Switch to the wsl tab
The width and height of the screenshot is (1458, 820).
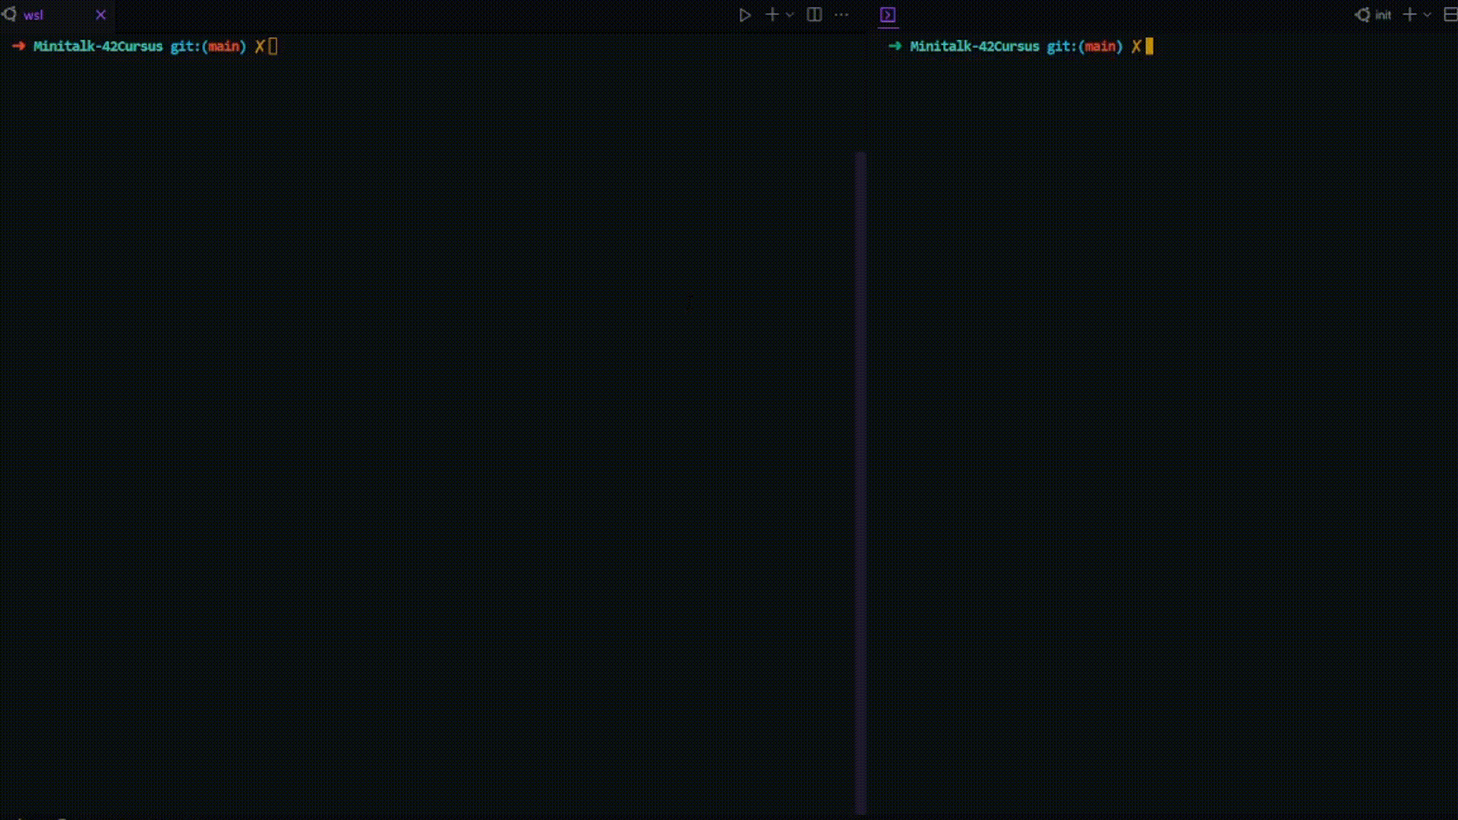(x=33, y=15)
